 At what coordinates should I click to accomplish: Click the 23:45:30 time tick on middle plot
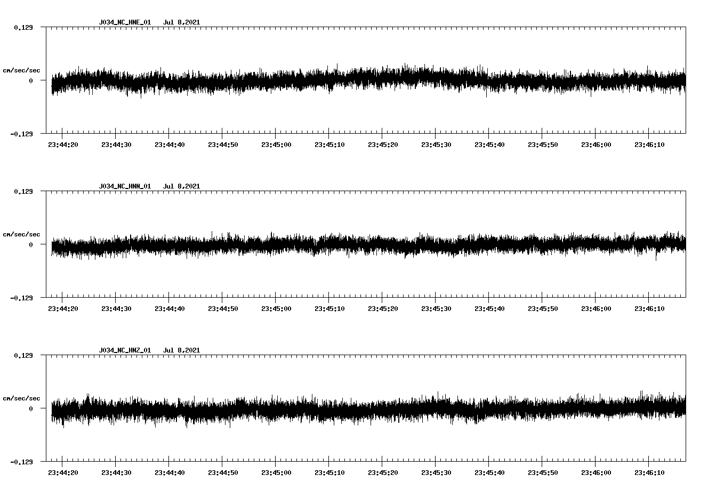pyautogui.click(x=436, y=307)
